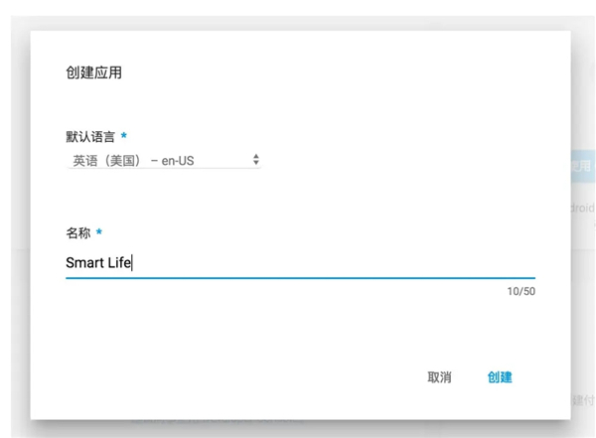Click the 10/50 character counter
Screen dimensions: 596x438
[x=521, y=292]
